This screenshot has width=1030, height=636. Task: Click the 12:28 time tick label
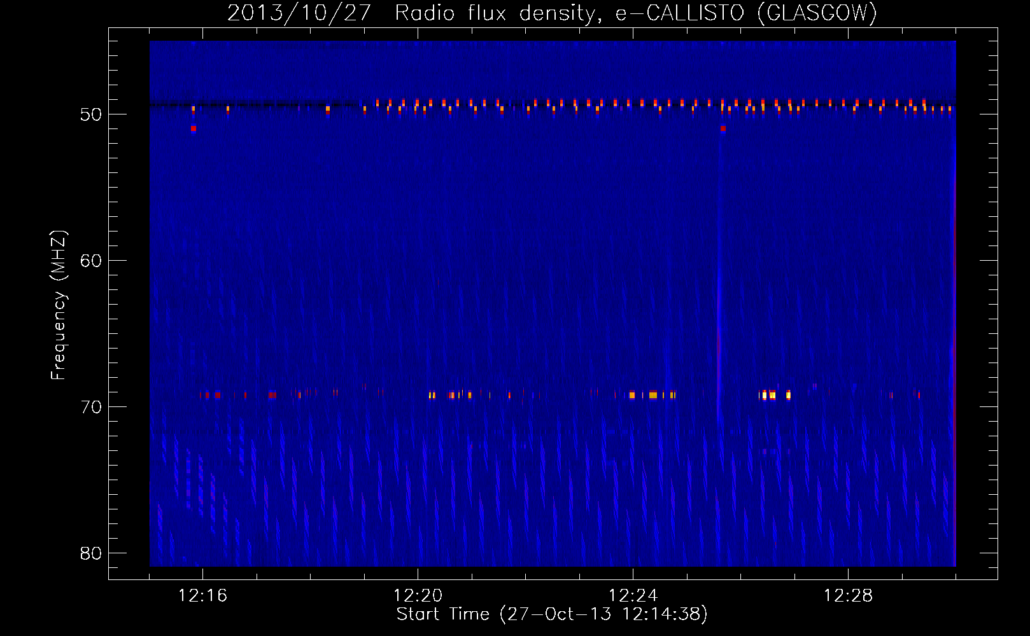tap(848, 596)
